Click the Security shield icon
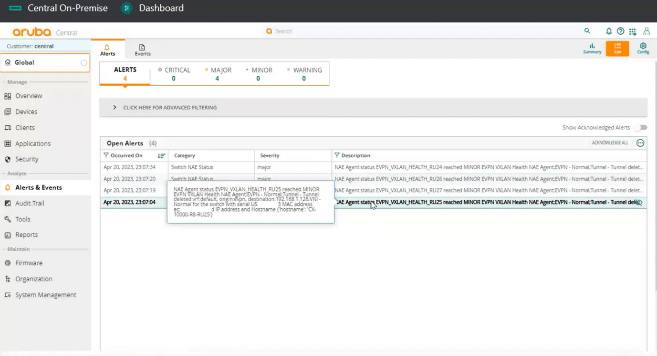This screenshot has height=356, width=657. (8, 159)
